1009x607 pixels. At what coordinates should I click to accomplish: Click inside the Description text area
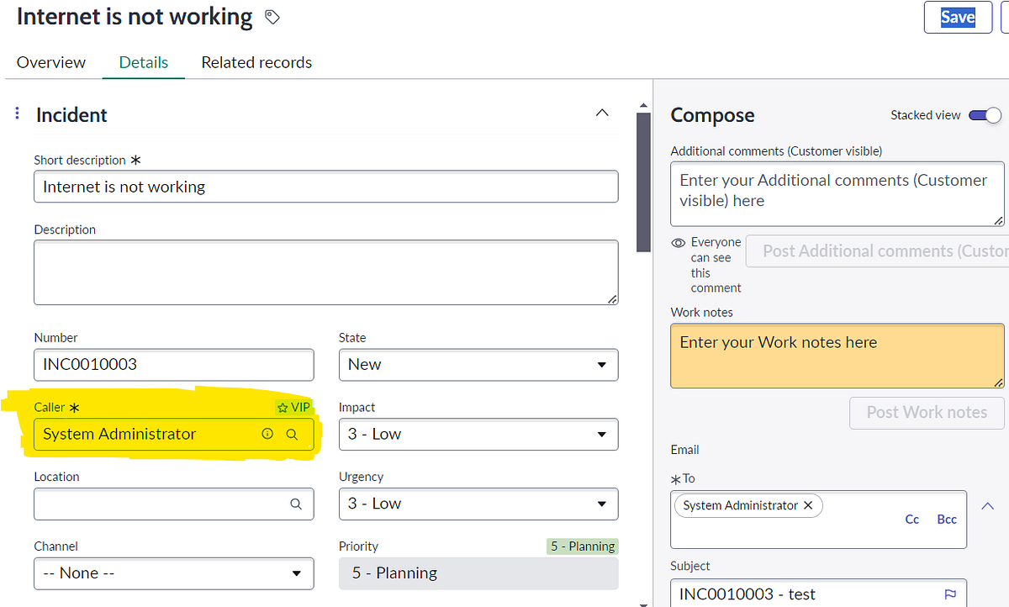[325, 272]
